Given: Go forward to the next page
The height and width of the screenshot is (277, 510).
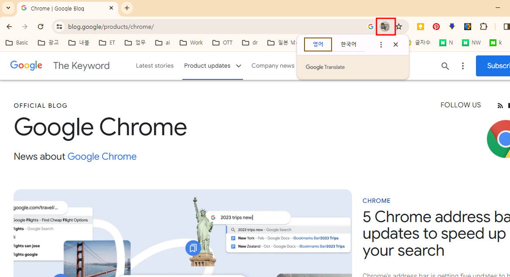Looking at the screenshot, I should click(25, 27).
